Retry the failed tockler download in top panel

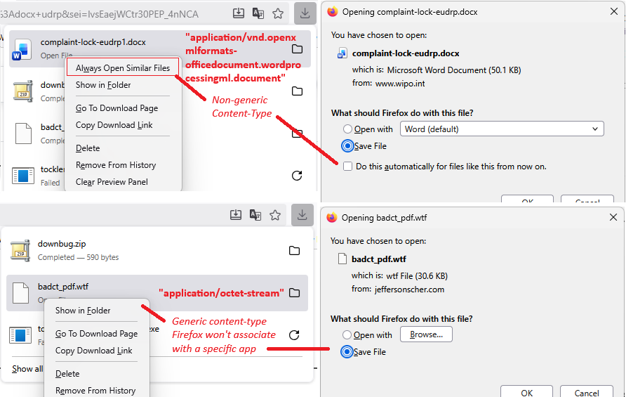point(297,176)
